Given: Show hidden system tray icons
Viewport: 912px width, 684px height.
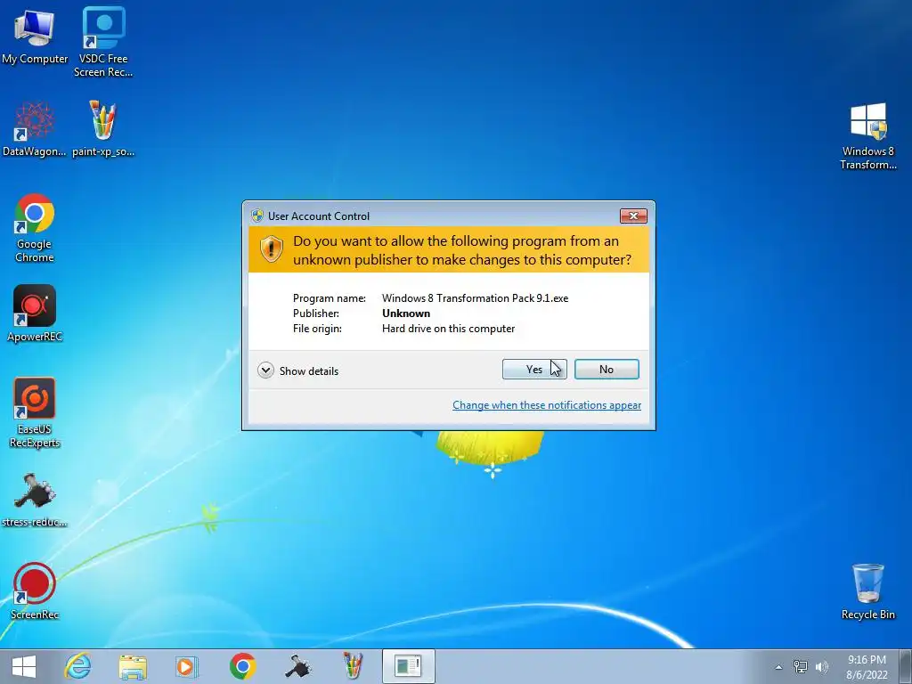Looking at the screenshot, I should pos(778,667).
